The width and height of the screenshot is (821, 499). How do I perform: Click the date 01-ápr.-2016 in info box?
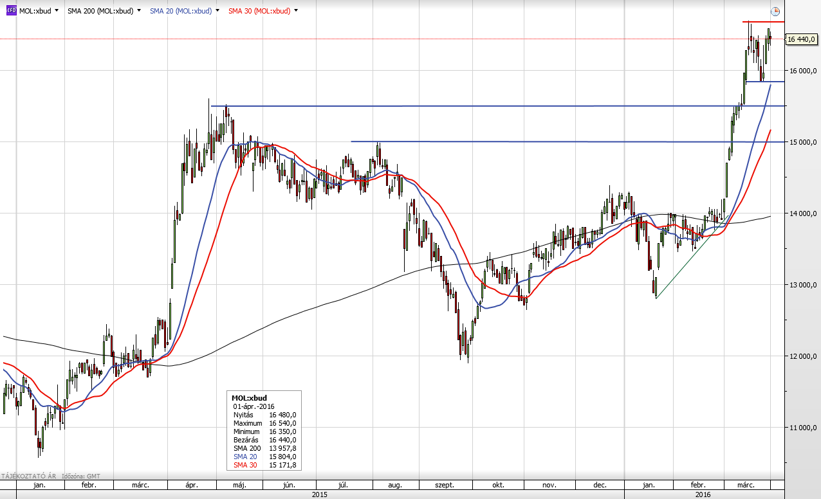point(254,406)
